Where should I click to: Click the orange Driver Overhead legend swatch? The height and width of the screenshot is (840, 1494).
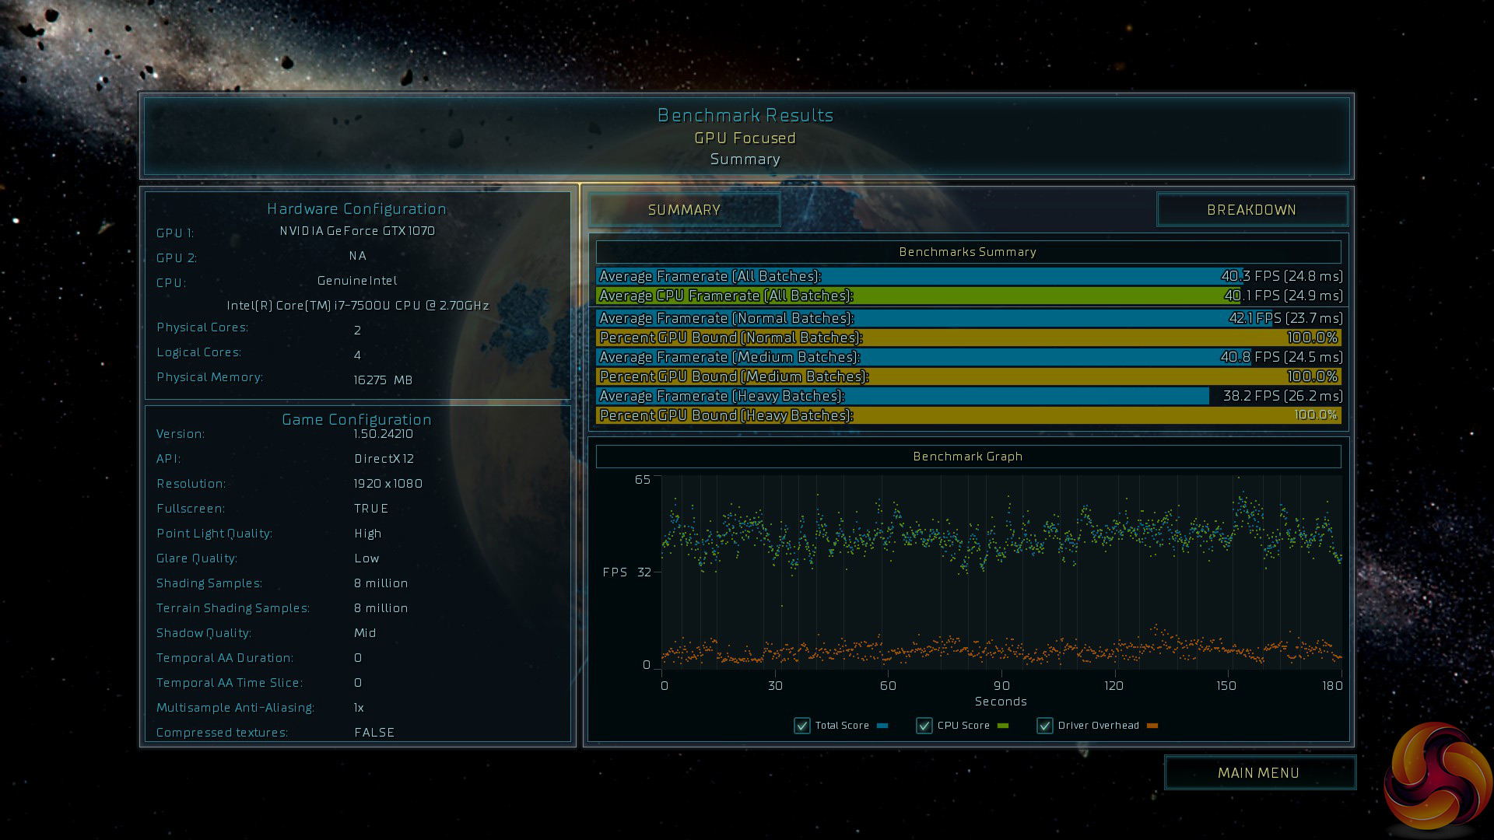point(1152,726)
